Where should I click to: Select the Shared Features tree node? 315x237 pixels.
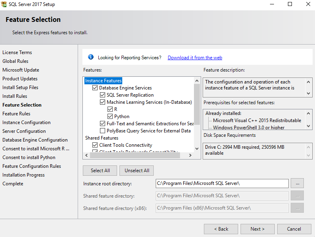(x=102, y=138)
